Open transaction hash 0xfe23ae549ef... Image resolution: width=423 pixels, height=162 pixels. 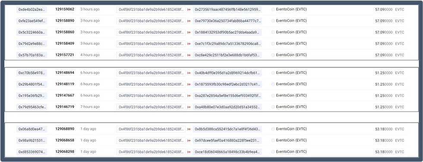click(x=32, y=21)
